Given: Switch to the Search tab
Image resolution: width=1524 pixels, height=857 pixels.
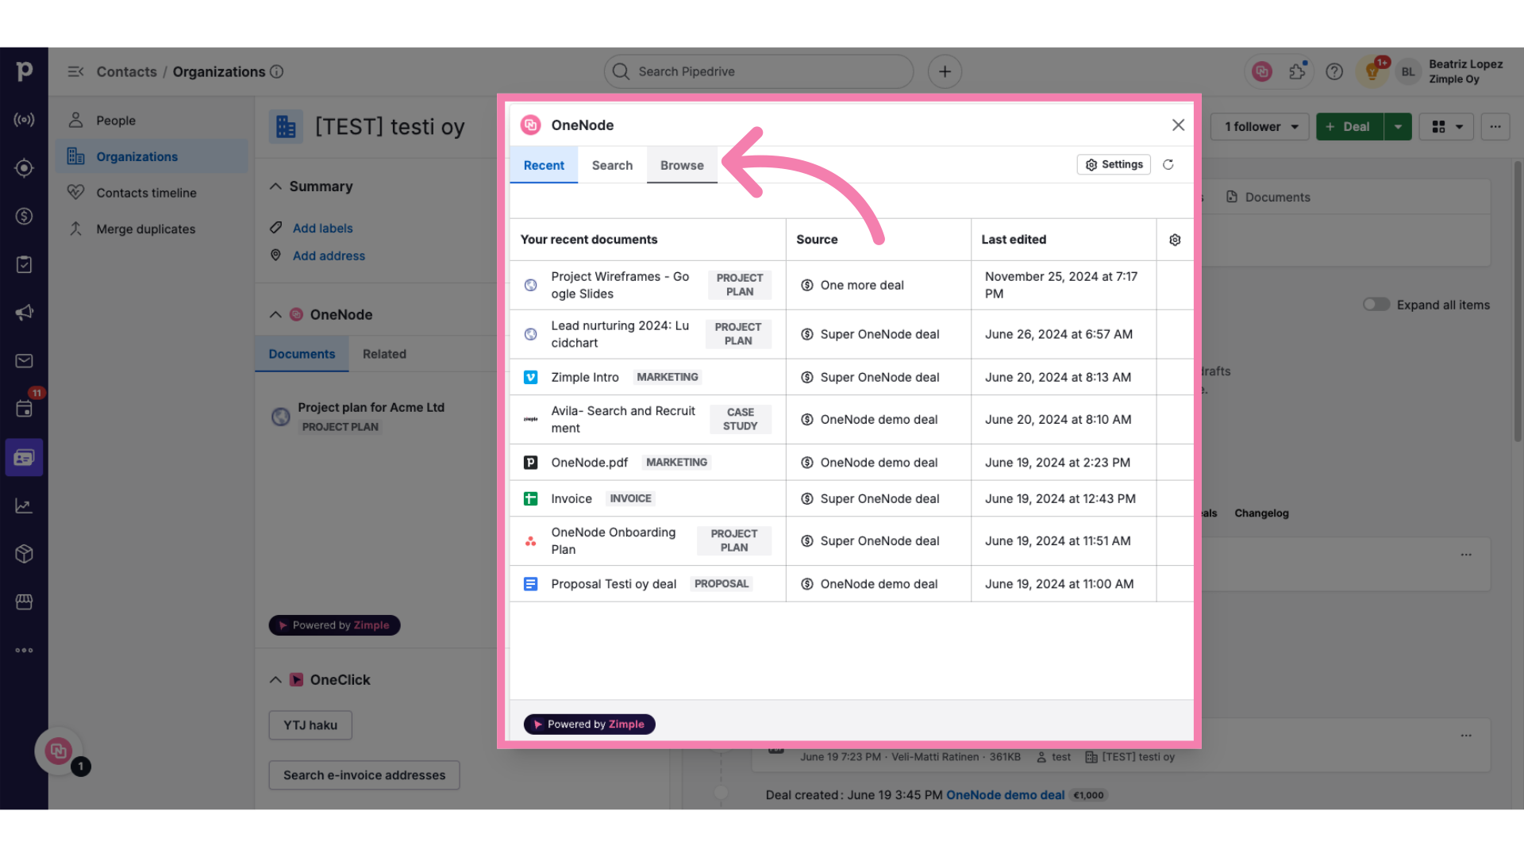Looking at the screenshot, I should [612, 165].
